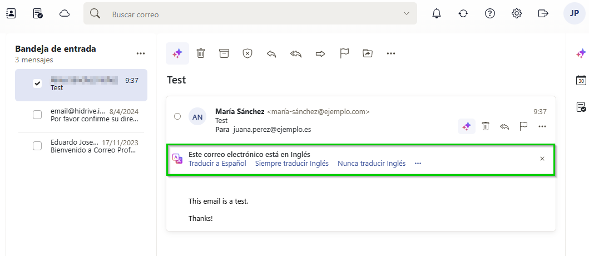Click the 9:37 time in message list
Viewport: 589px width, 256px height.
pyautogui.click(x=132, y=80)
